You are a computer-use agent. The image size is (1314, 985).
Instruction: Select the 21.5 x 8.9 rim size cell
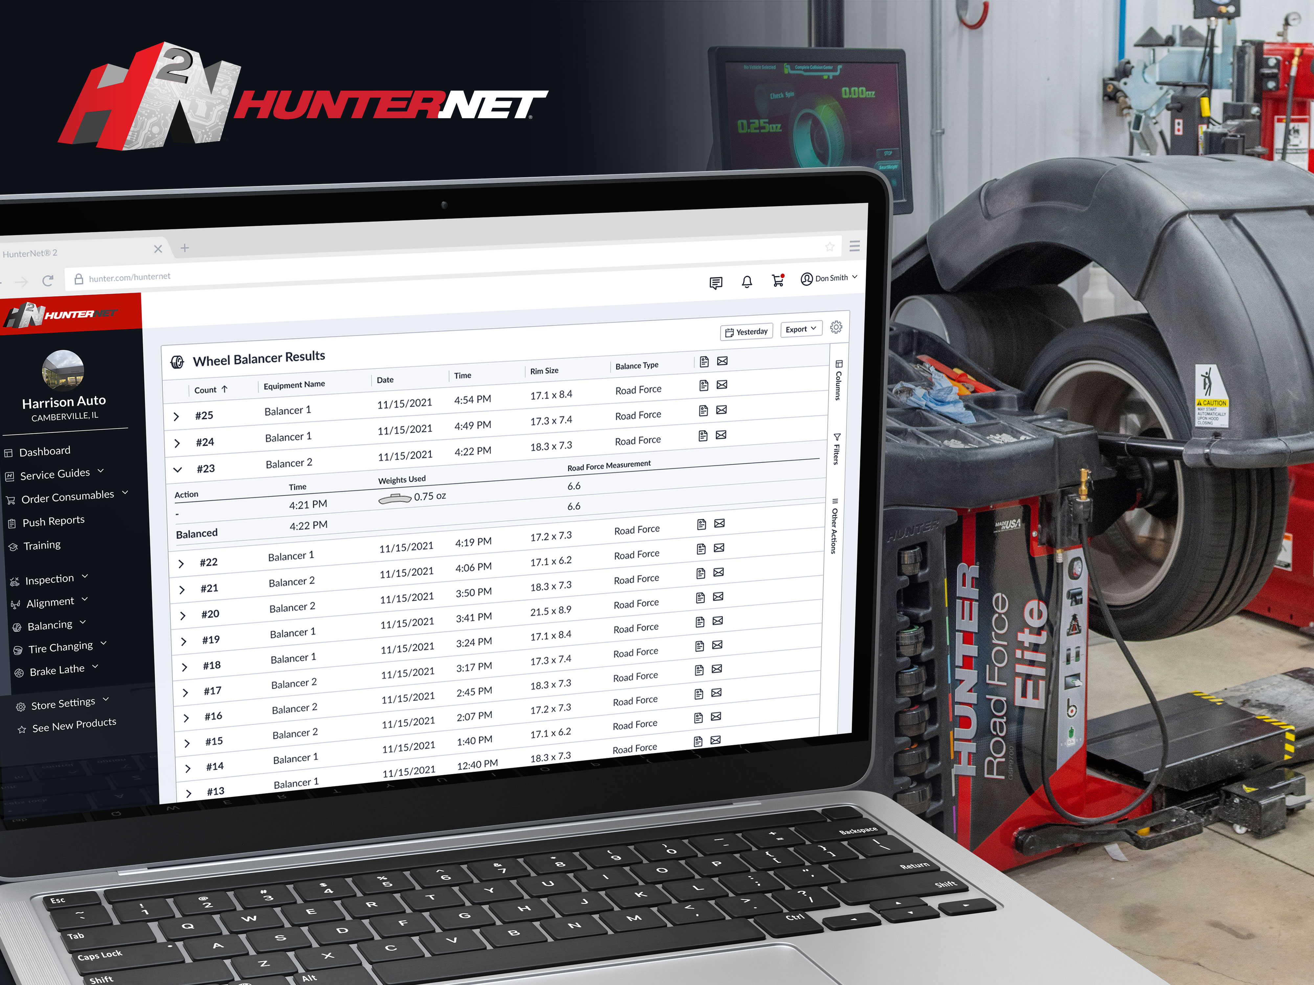coord(551,610)
